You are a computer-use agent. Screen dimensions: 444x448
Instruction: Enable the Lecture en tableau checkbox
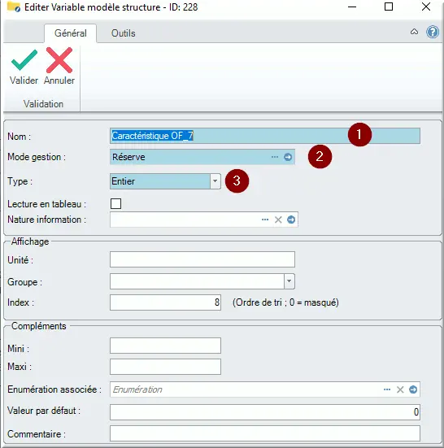pos(115,204)
